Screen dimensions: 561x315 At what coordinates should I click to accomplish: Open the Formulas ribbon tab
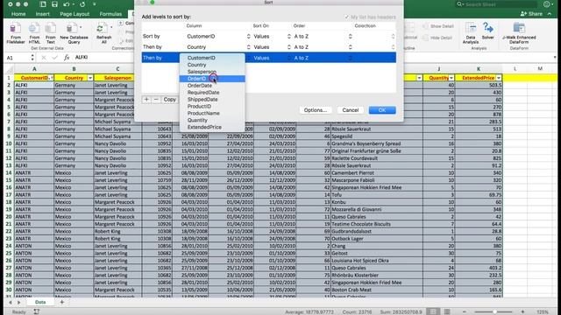click(110, 14)
